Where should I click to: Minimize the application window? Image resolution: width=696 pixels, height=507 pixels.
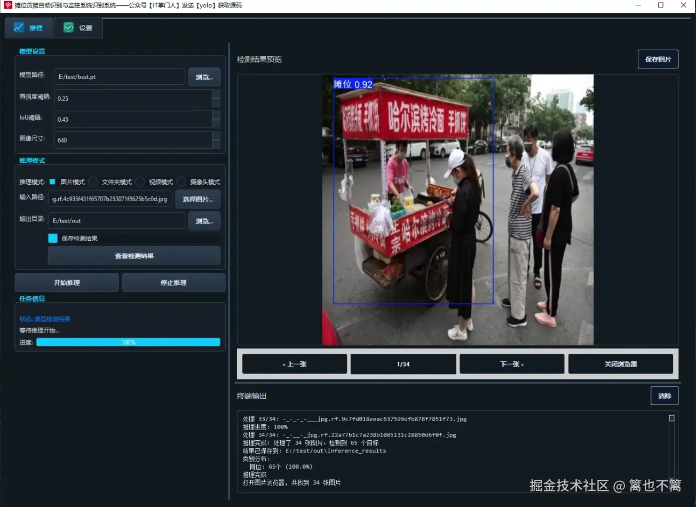(x=638, y=5)
